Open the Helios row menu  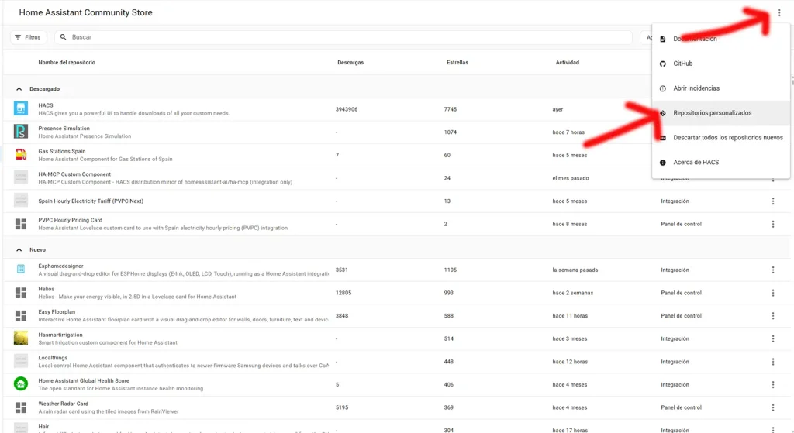click(x=773, y=292)
